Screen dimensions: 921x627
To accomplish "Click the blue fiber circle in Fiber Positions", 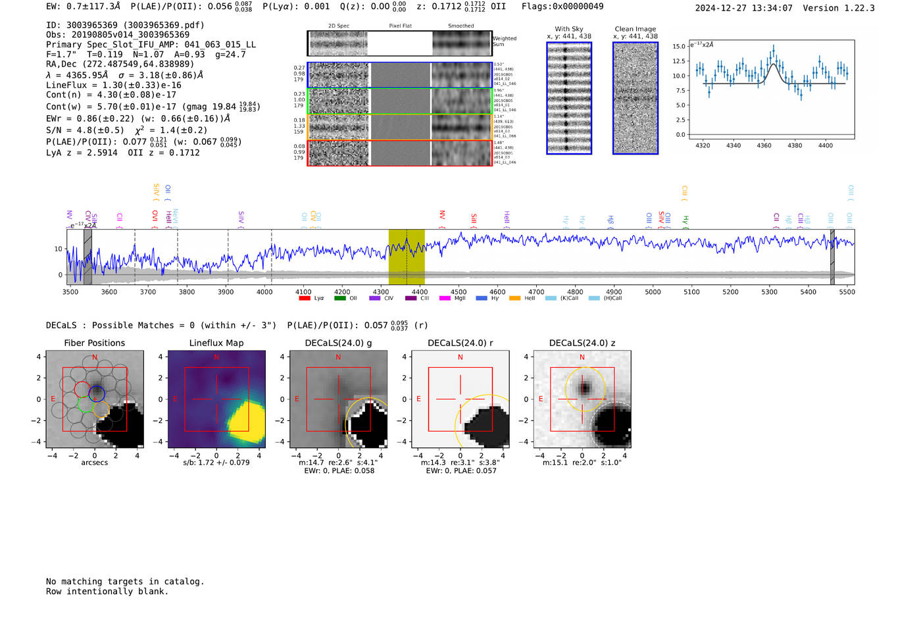I will (x=97, y=393).
